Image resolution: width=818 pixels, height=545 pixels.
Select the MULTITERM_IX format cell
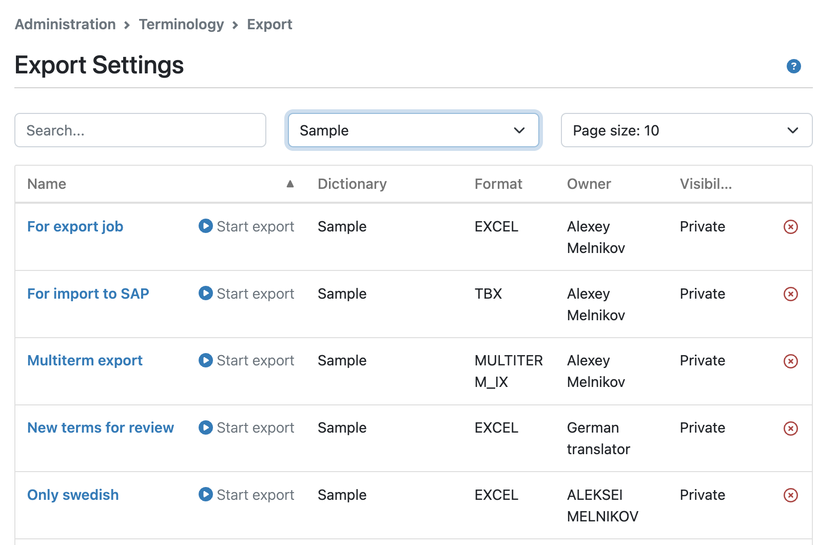point(509,371)
